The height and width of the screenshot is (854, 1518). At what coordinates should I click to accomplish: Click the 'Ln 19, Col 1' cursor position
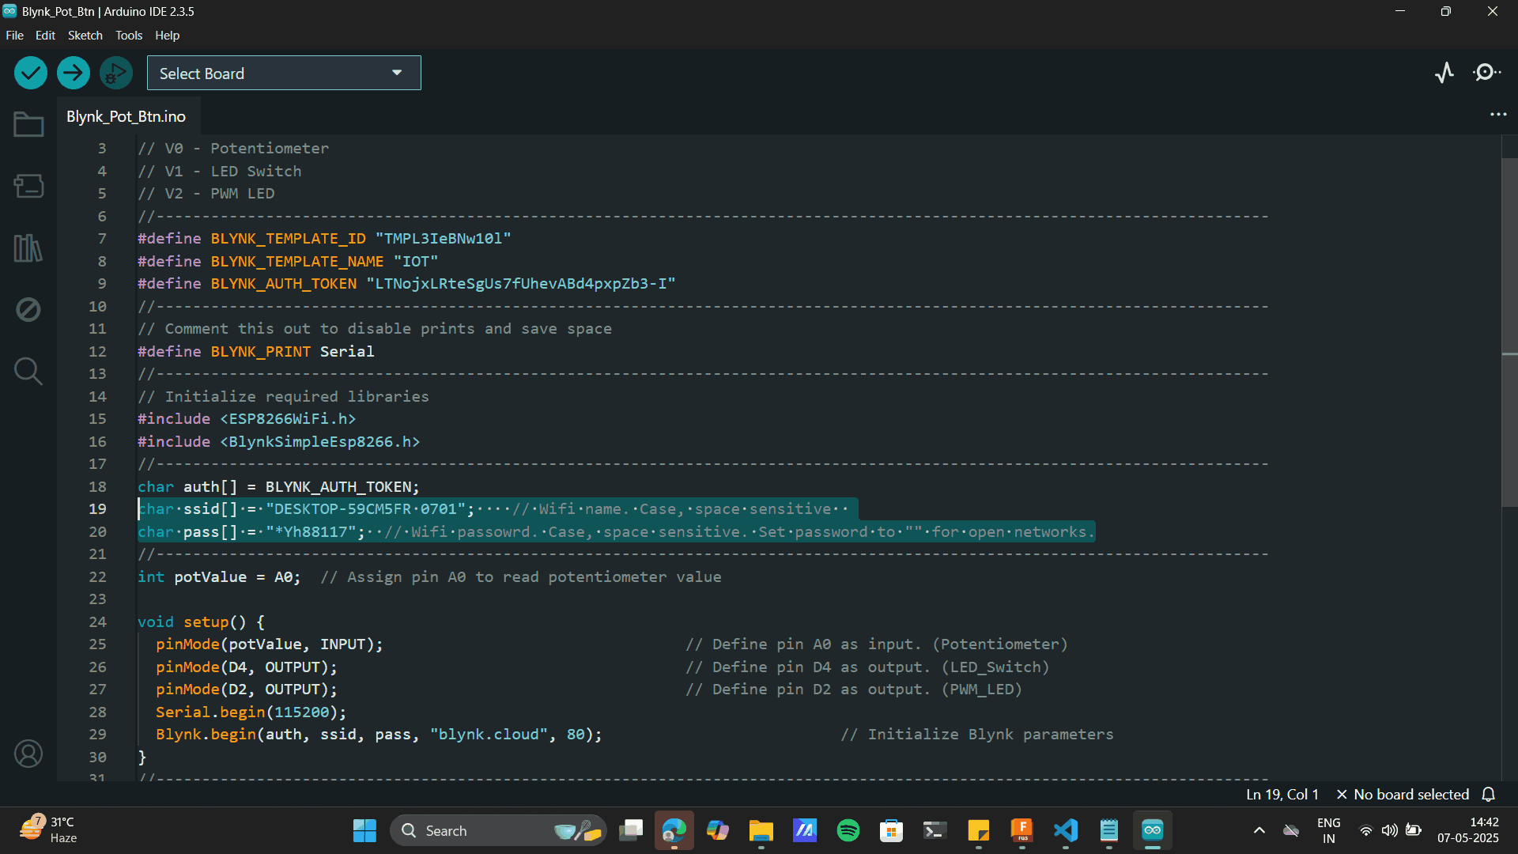(1282, 795)
